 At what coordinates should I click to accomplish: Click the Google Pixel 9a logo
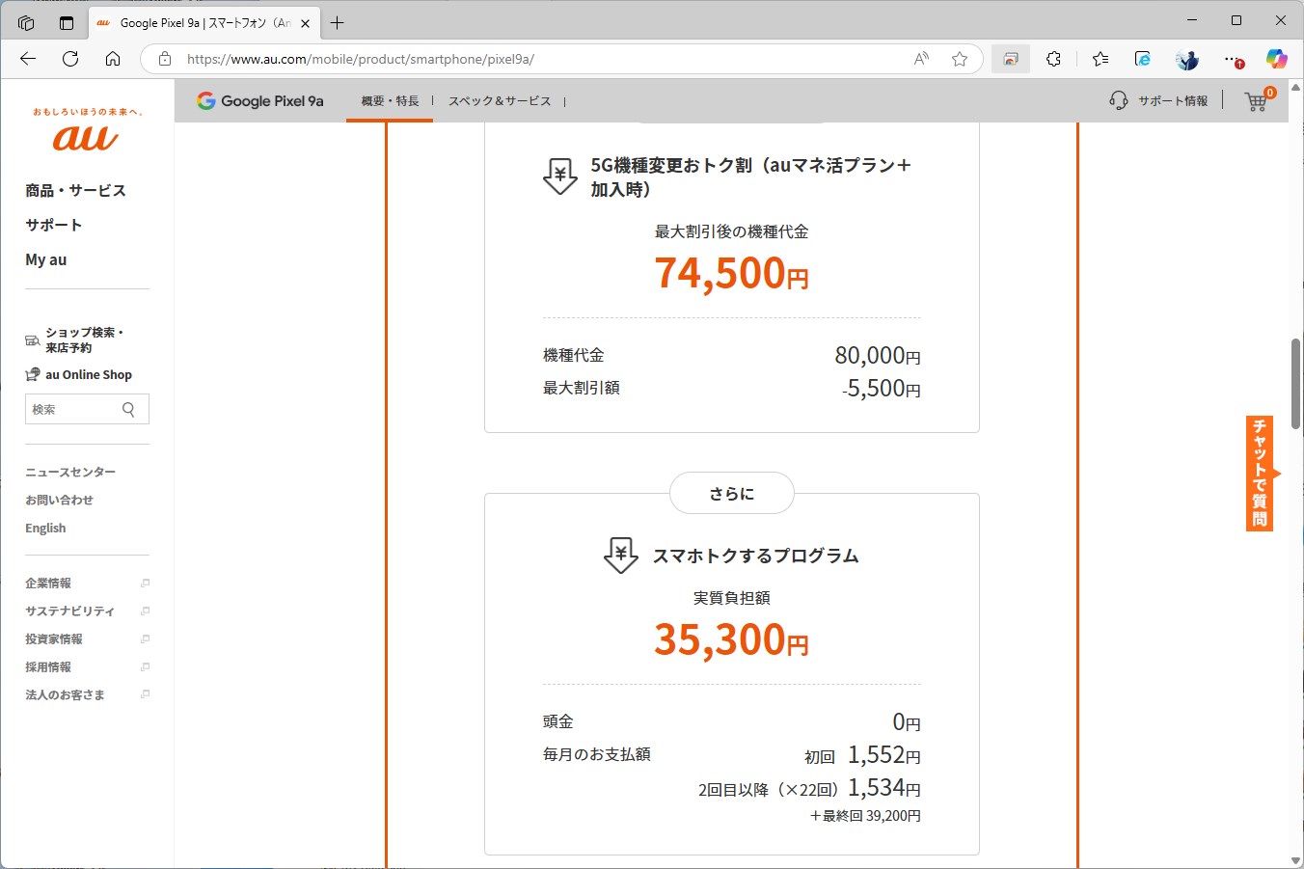pos(260,100)
